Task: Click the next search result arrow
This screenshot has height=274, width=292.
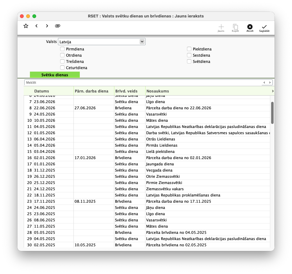Action: point(270,83)
